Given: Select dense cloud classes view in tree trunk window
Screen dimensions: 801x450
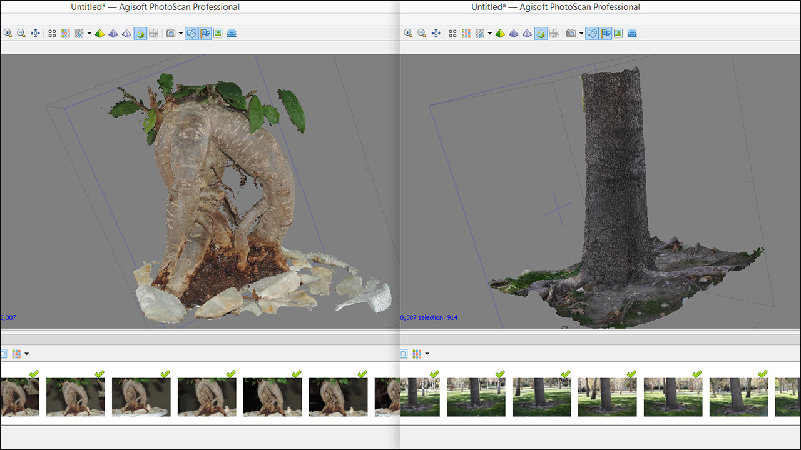Looking at the screenshot, I should pos(480,34).
